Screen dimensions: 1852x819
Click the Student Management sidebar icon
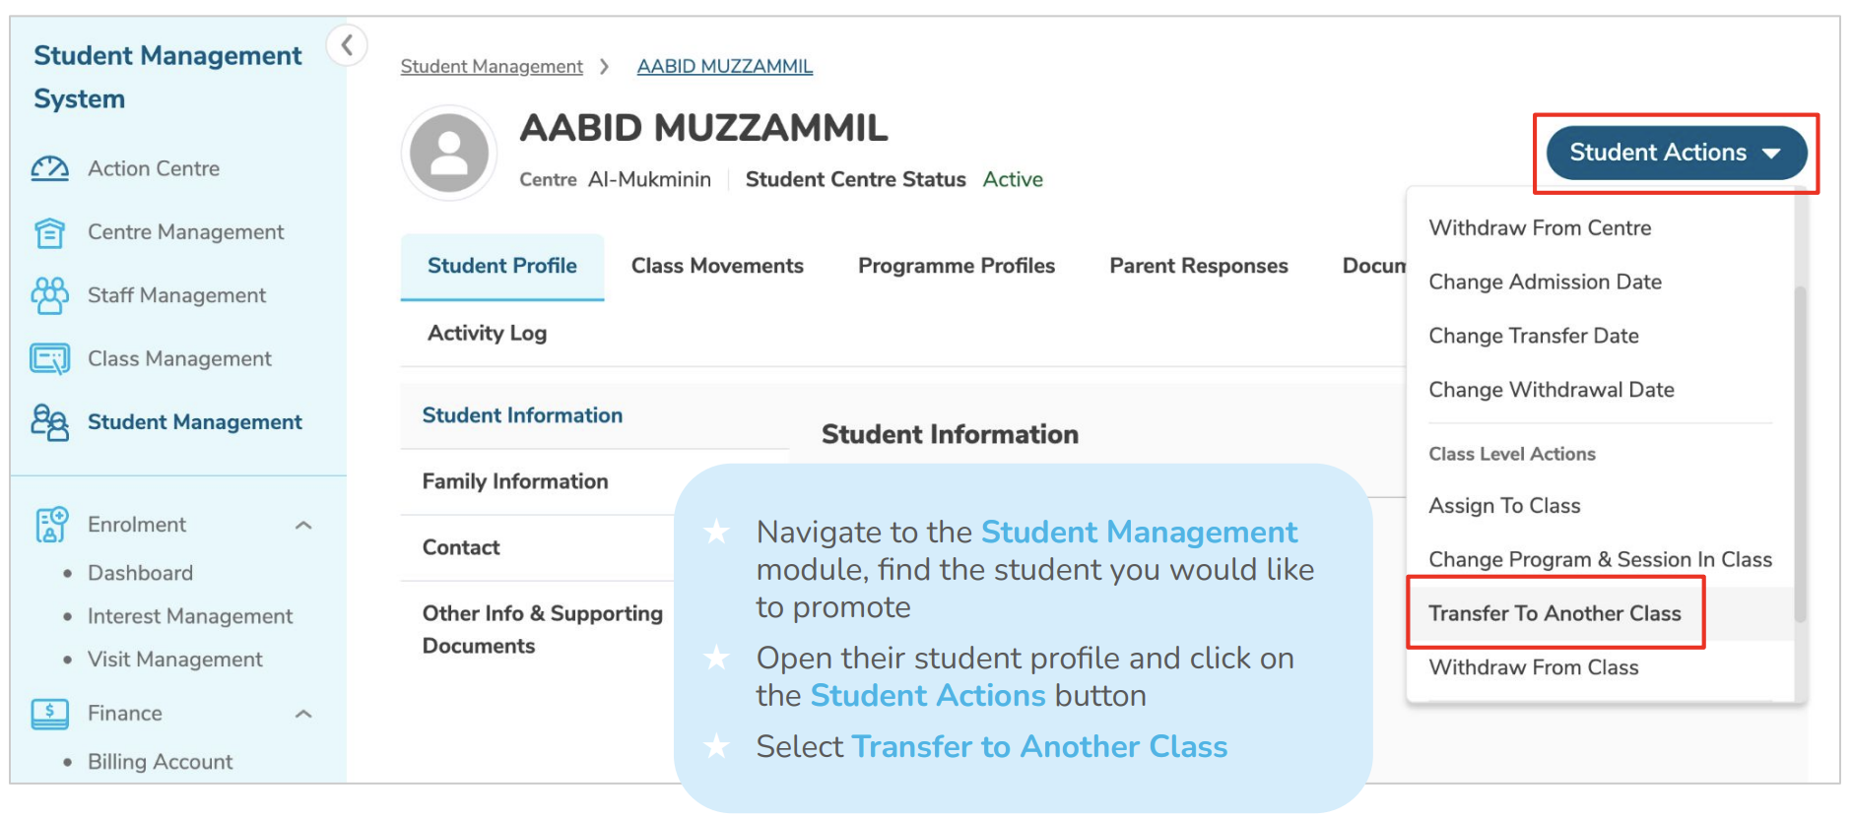click(x=49, y=422)
